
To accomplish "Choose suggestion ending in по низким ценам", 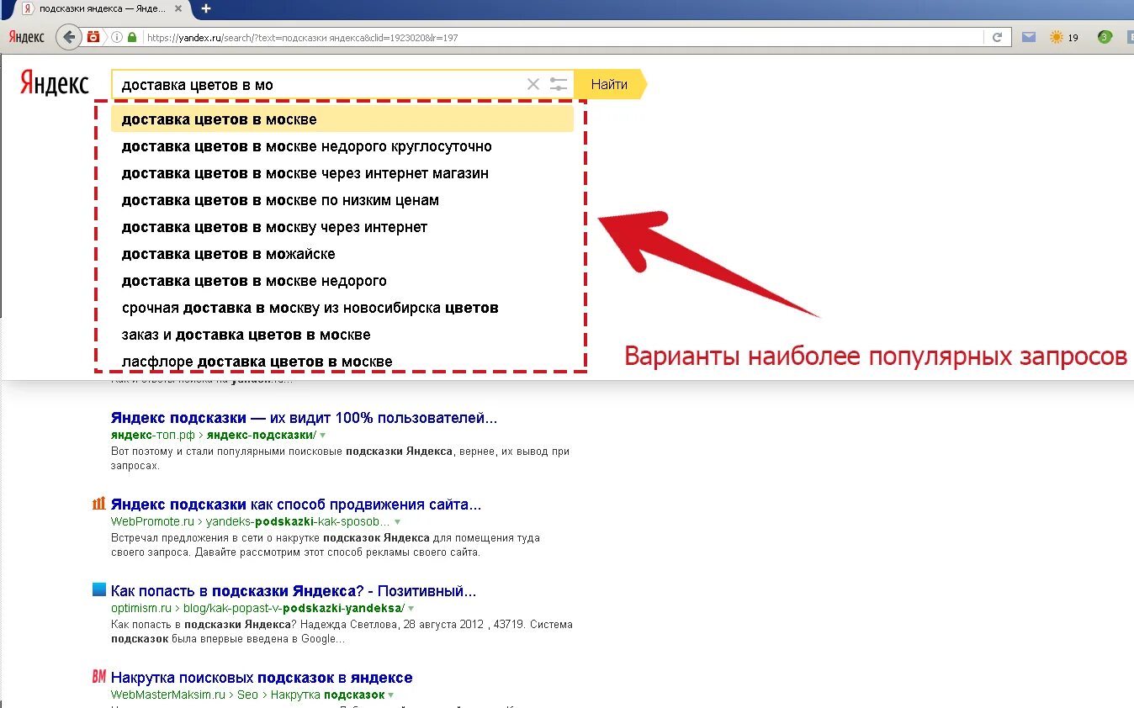I will (x=342, y=200).
